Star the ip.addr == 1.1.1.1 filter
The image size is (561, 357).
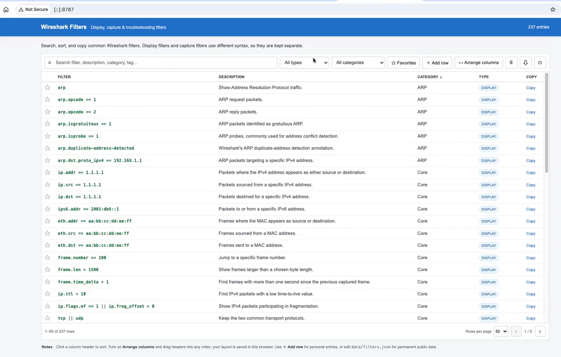tap(47, 172)
